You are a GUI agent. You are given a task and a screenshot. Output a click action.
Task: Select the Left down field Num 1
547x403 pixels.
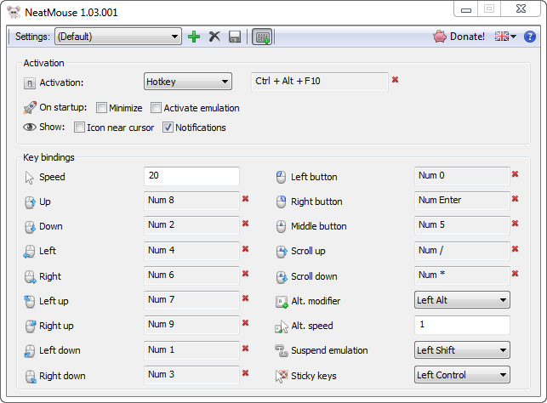tap(191, 350)
